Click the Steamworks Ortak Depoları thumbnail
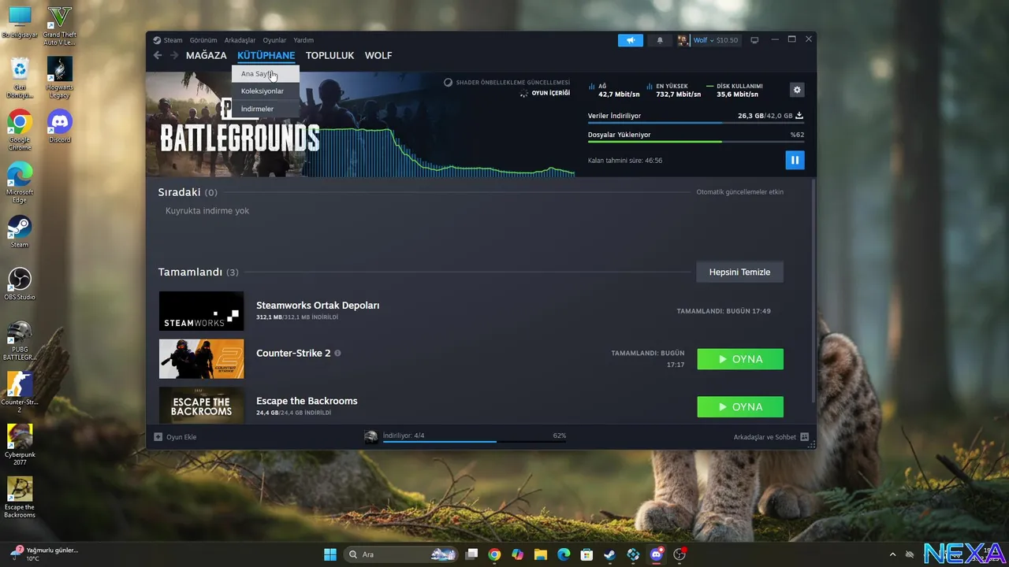Screen dimensions: 1009x567 (x=201, y=311)
